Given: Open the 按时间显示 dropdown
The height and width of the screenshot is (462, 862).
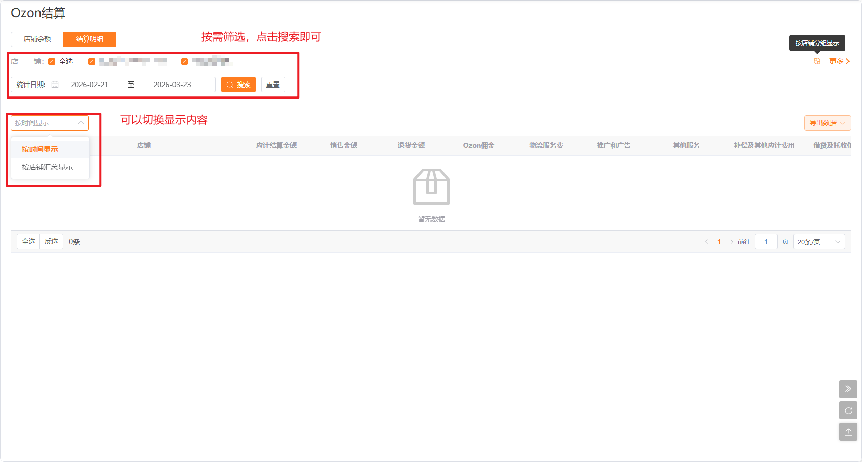Looking at the screenshot, I should point(50,123).
